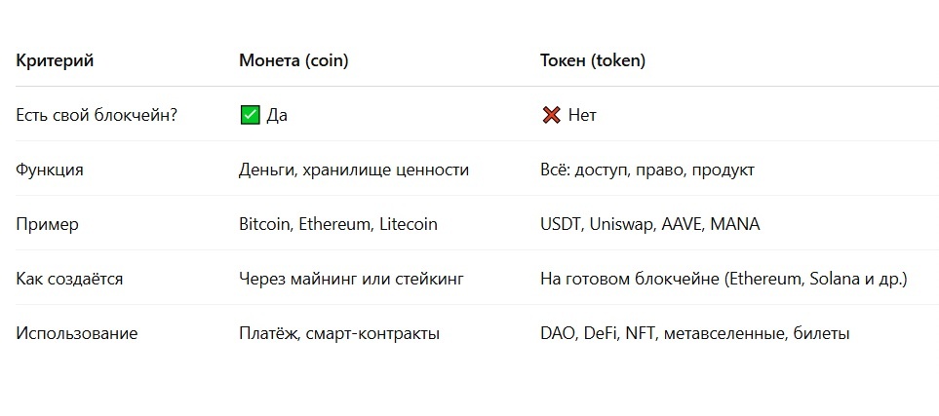939x416 pixels.
Task: Click the Всё: доступ, право, продукт cell
Action: click(647, 170)
